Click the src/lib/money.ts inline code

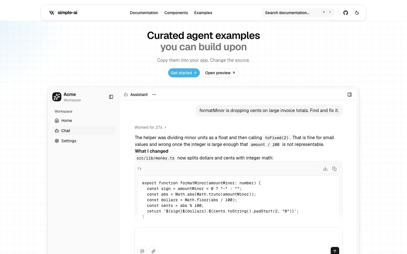coord(155,158)
